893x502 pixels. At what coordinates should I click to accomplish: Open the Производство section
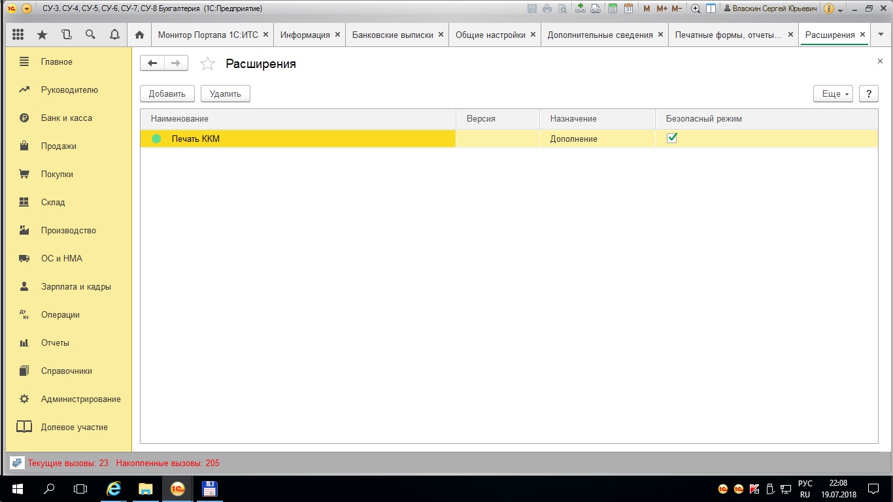click(x=68, y=230)
